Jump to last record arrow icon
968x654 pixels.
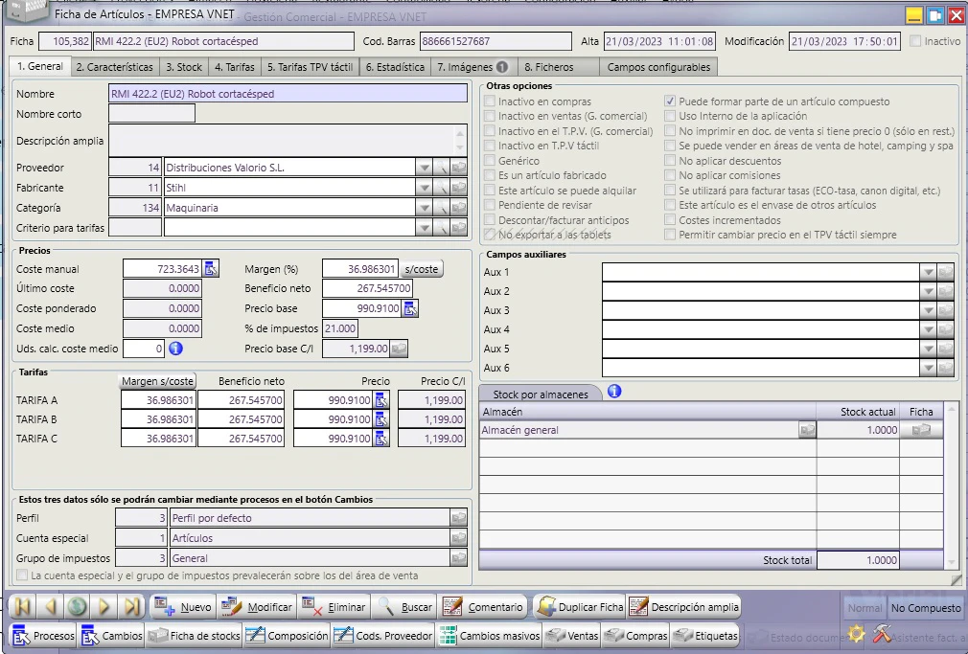coord(131,607)
